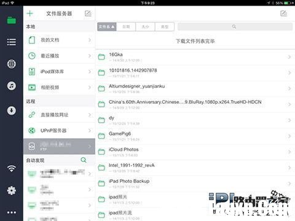Viewport: 295px width, 221px height.
Task: Sort by 日期 tab
Action: [x=126, y=27]
